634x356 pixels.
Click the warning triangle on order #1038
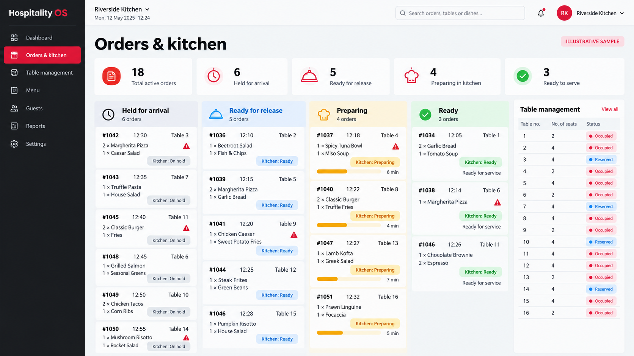tap(497, 202)
